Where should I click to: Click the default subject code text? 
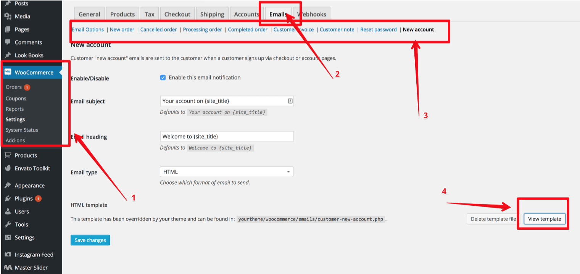(227, 112)
